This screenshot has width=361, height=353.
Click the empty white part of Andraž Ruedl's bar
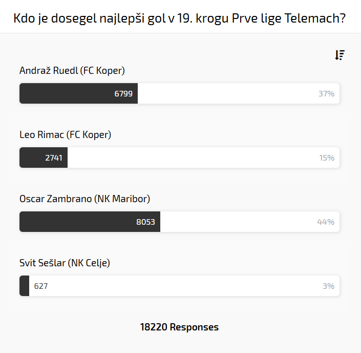tap(225, 94)
